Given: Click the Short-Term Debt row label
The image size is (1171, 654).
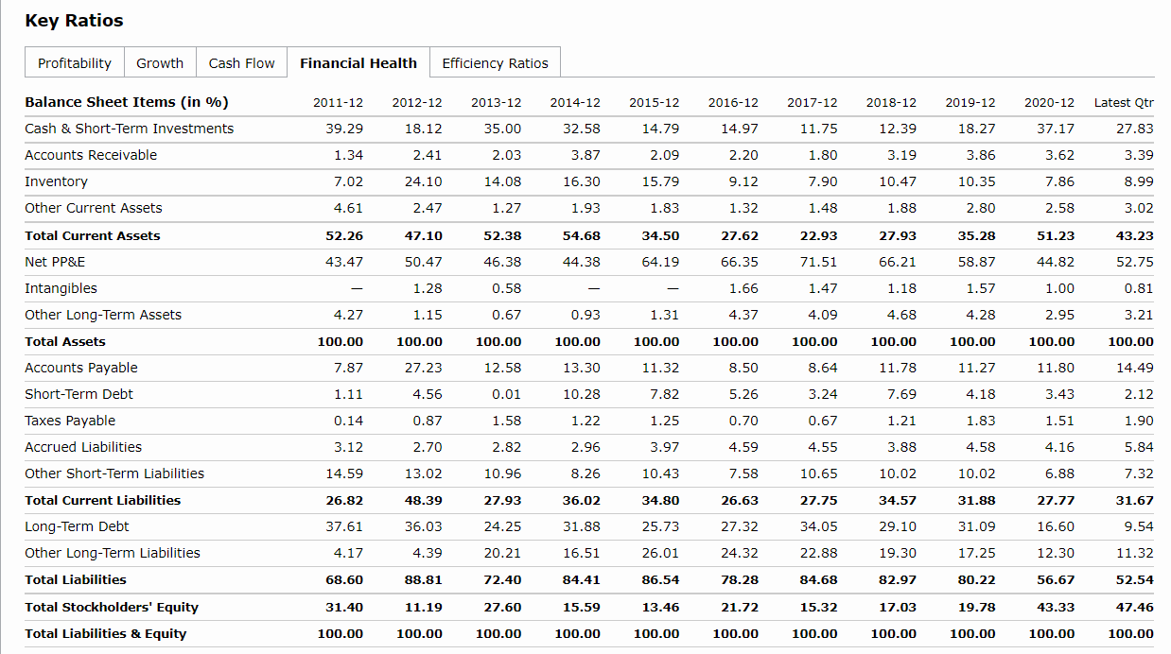Looking at the screenshot, I should click(x=79, y=394).
